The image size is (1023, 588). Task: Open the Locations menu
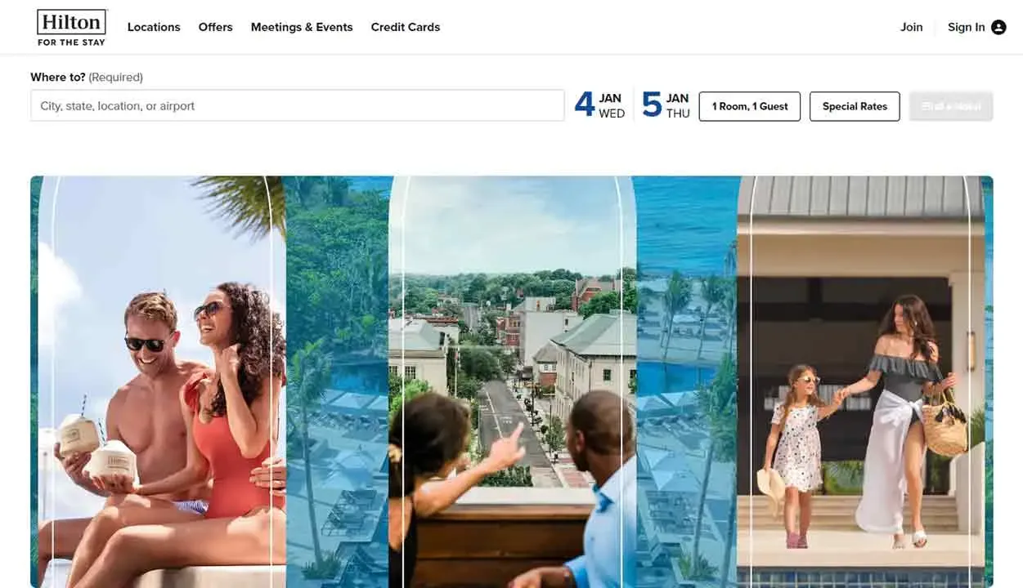pos(154,27)
